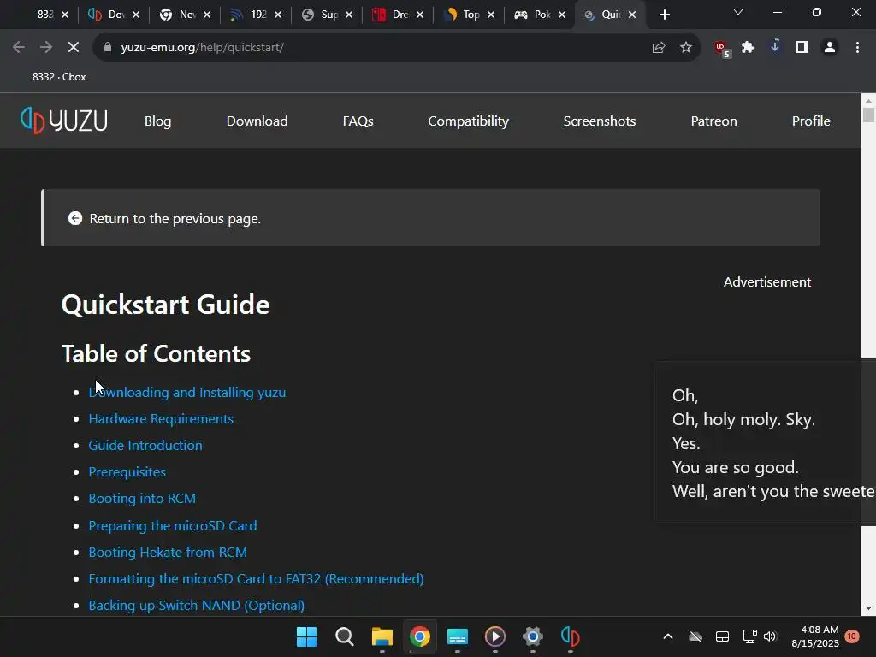Open 'Booting into RCM' link

click(x=142, y=499)
